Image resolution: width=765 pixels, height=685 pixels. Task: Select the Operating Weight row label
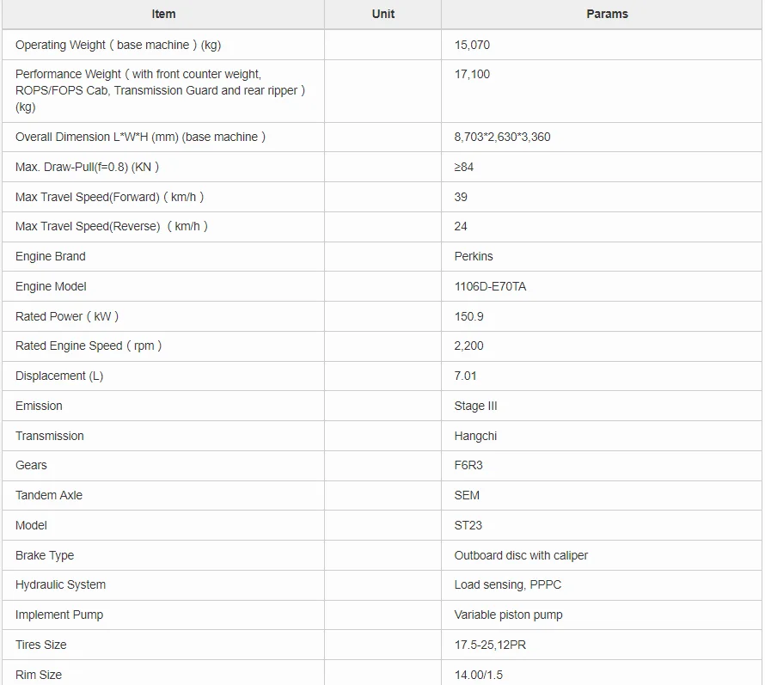(x=118, y=45)
